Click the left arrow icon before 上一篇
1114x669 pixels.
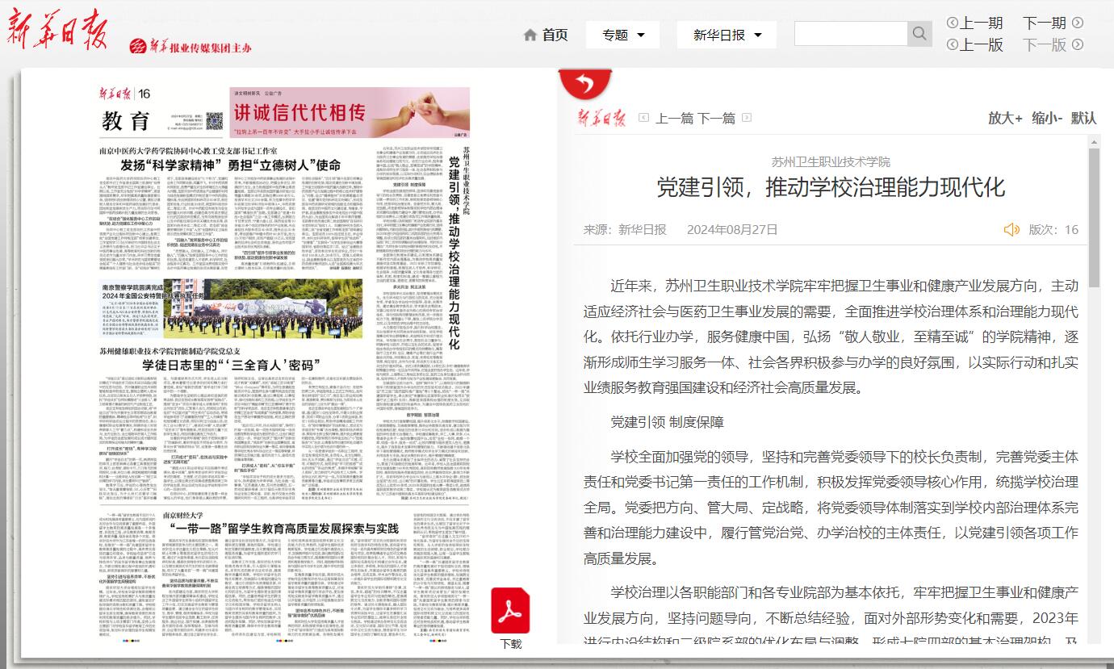pos(643,118)
